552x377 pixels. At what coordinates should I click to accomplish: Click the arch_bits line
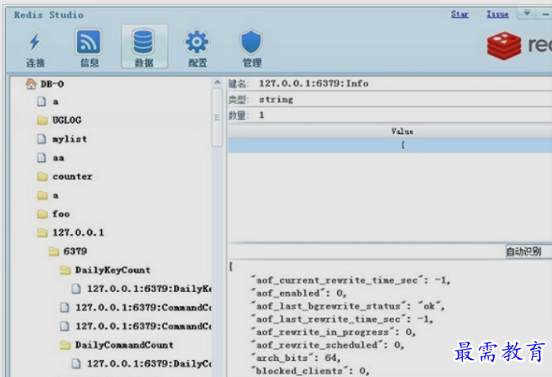click(296, 358)
